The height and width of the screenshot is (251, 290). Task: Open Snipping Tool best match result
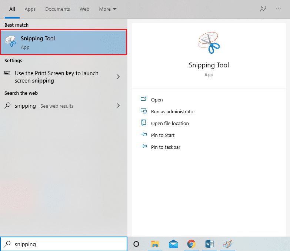(x=63, y=42)
